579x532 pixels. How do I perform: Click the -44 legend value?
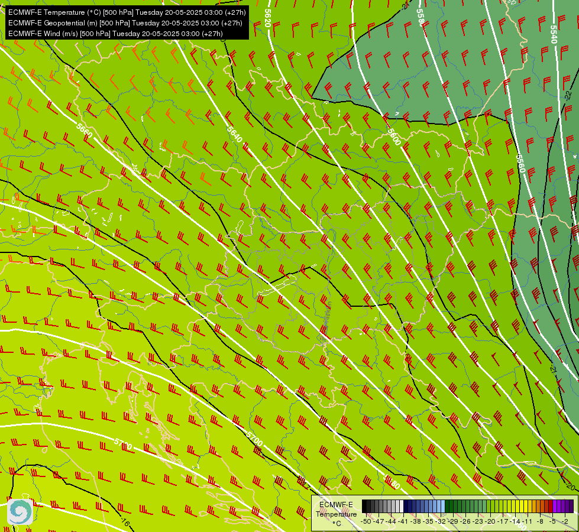[x=391, y=521]
